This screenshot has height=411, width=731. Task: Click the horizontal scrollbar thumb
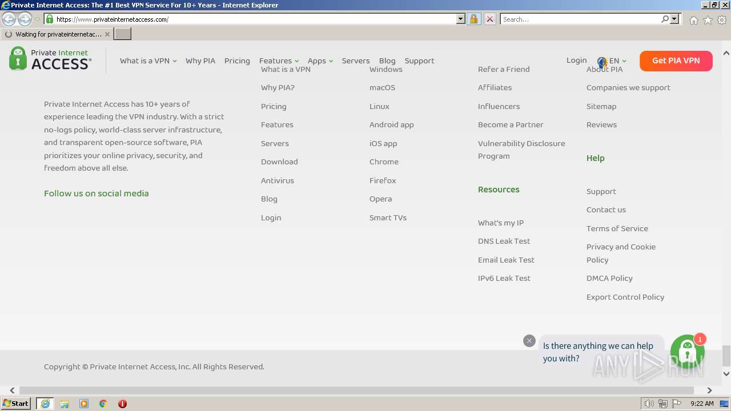[356, 390]
